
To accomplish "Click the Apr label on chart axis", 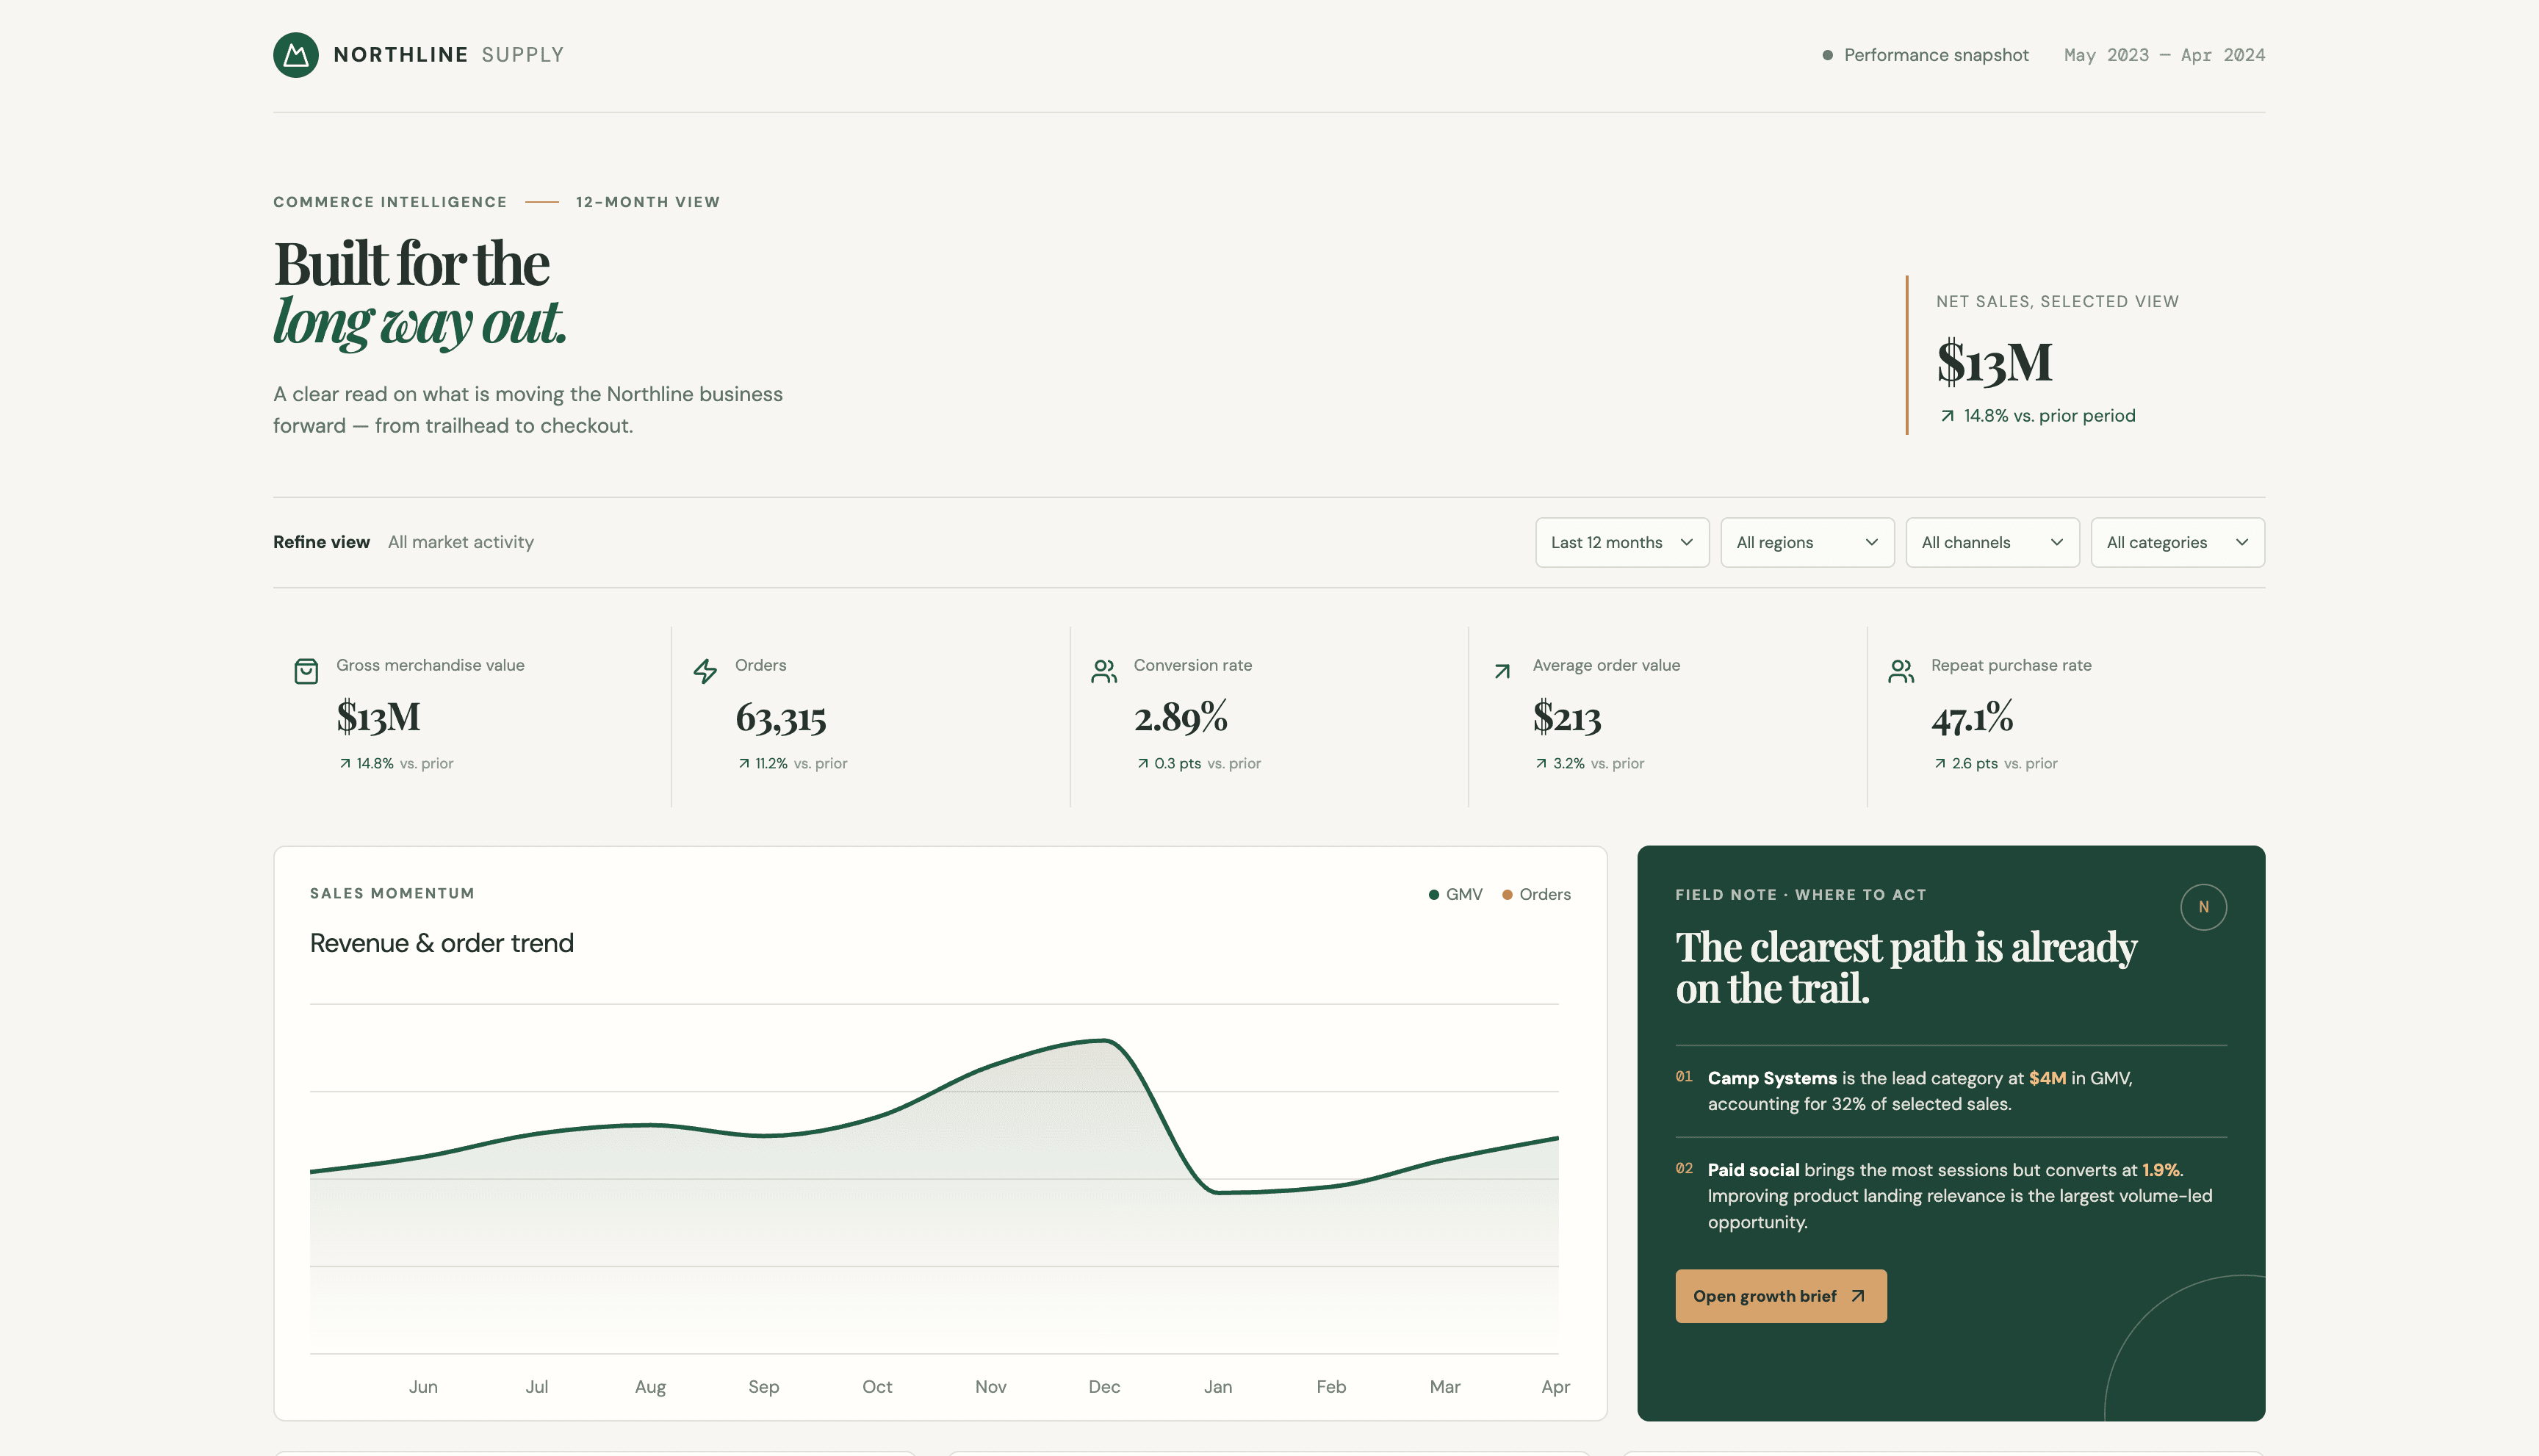I will pos(1555,1387).
